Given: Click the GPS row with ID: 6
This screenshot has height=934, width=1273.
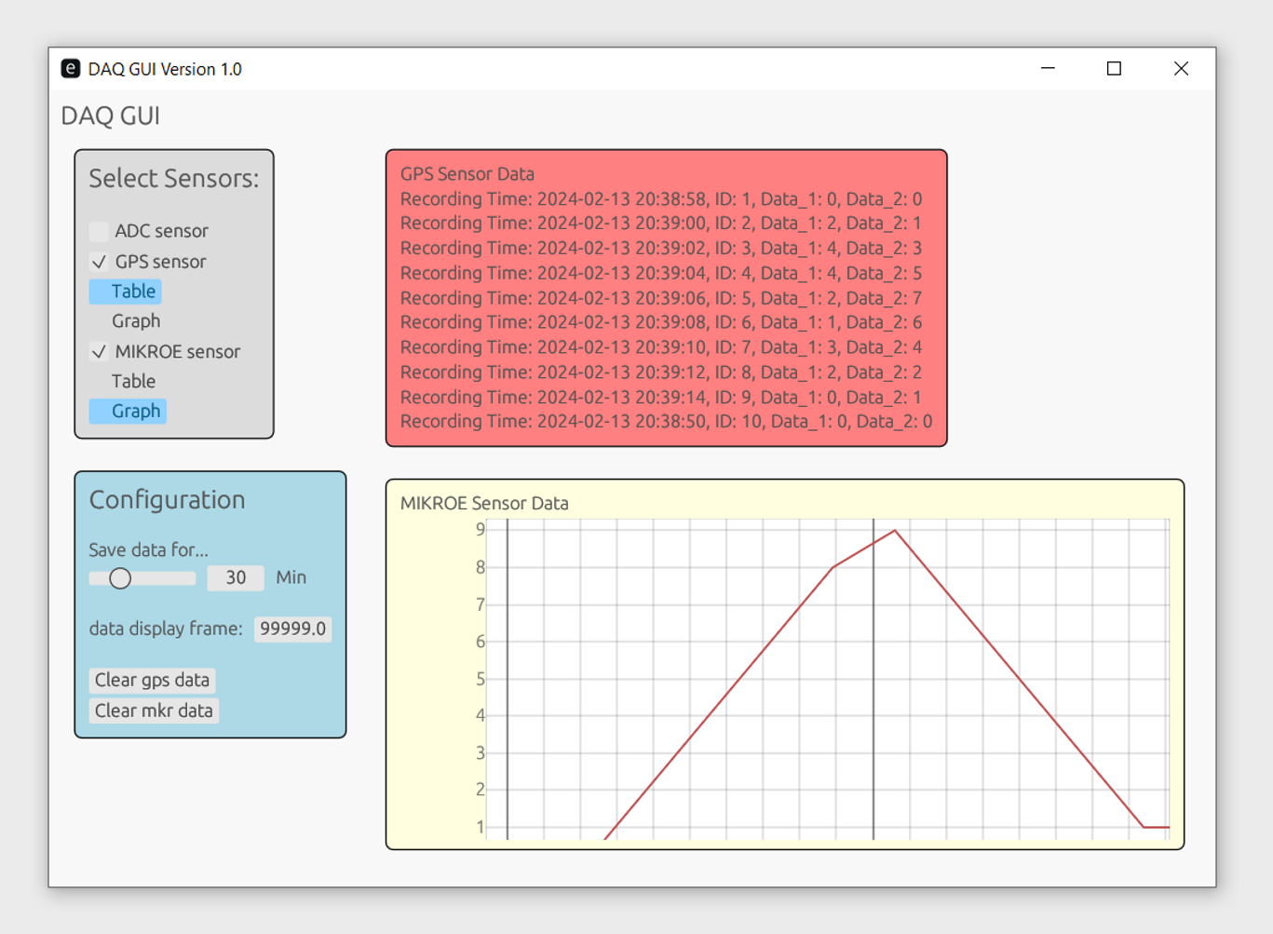Looking at the screenshot, I should (x=661, y=322).
